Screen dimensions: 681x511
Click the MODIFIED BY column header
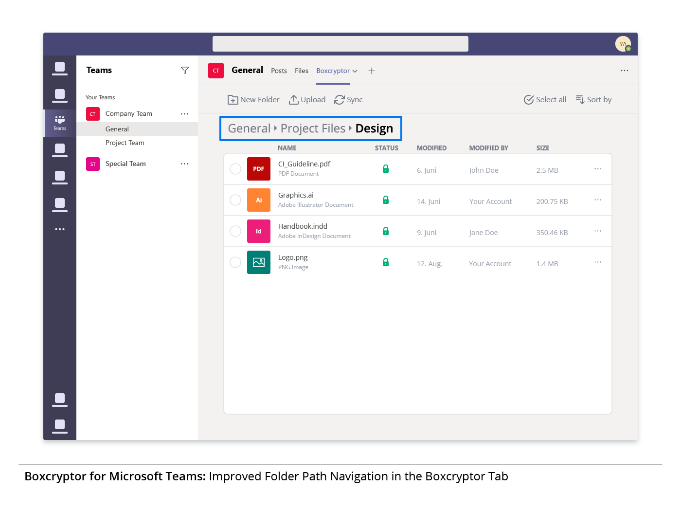(x=488, y=148)
